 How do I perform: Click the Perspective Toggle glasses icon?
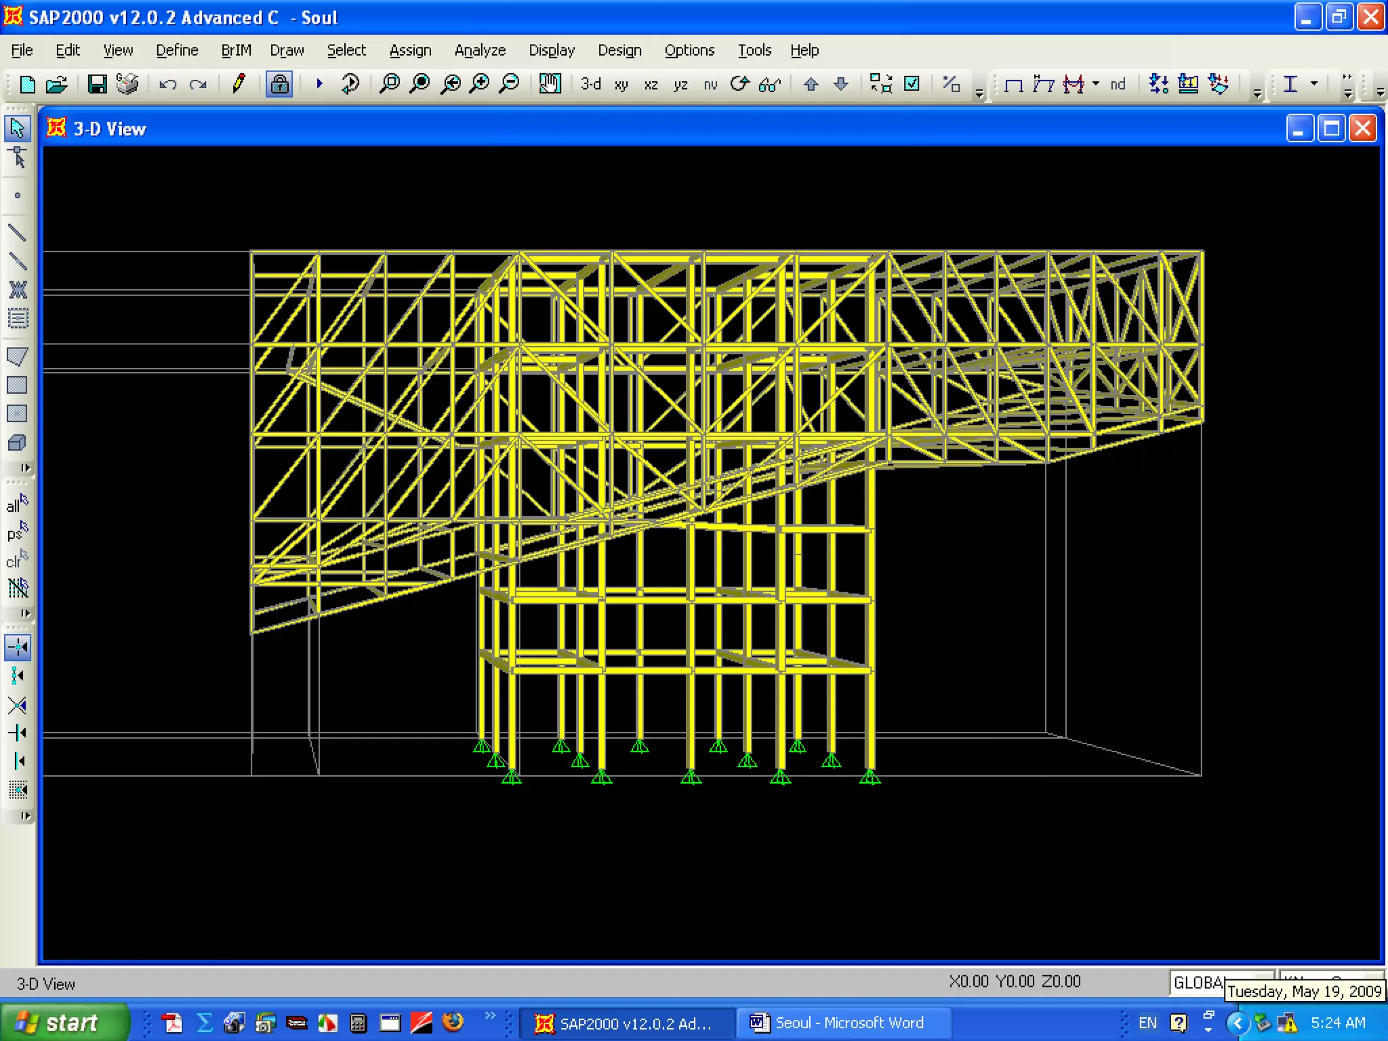[x=770, y=85]
